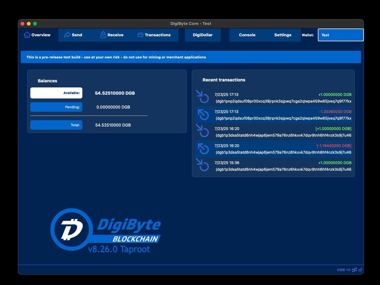The width and height of the screenshot is (380, 285).
Task: Select the pending 0.00000000 DGB amount
Action: coord(113,107)
